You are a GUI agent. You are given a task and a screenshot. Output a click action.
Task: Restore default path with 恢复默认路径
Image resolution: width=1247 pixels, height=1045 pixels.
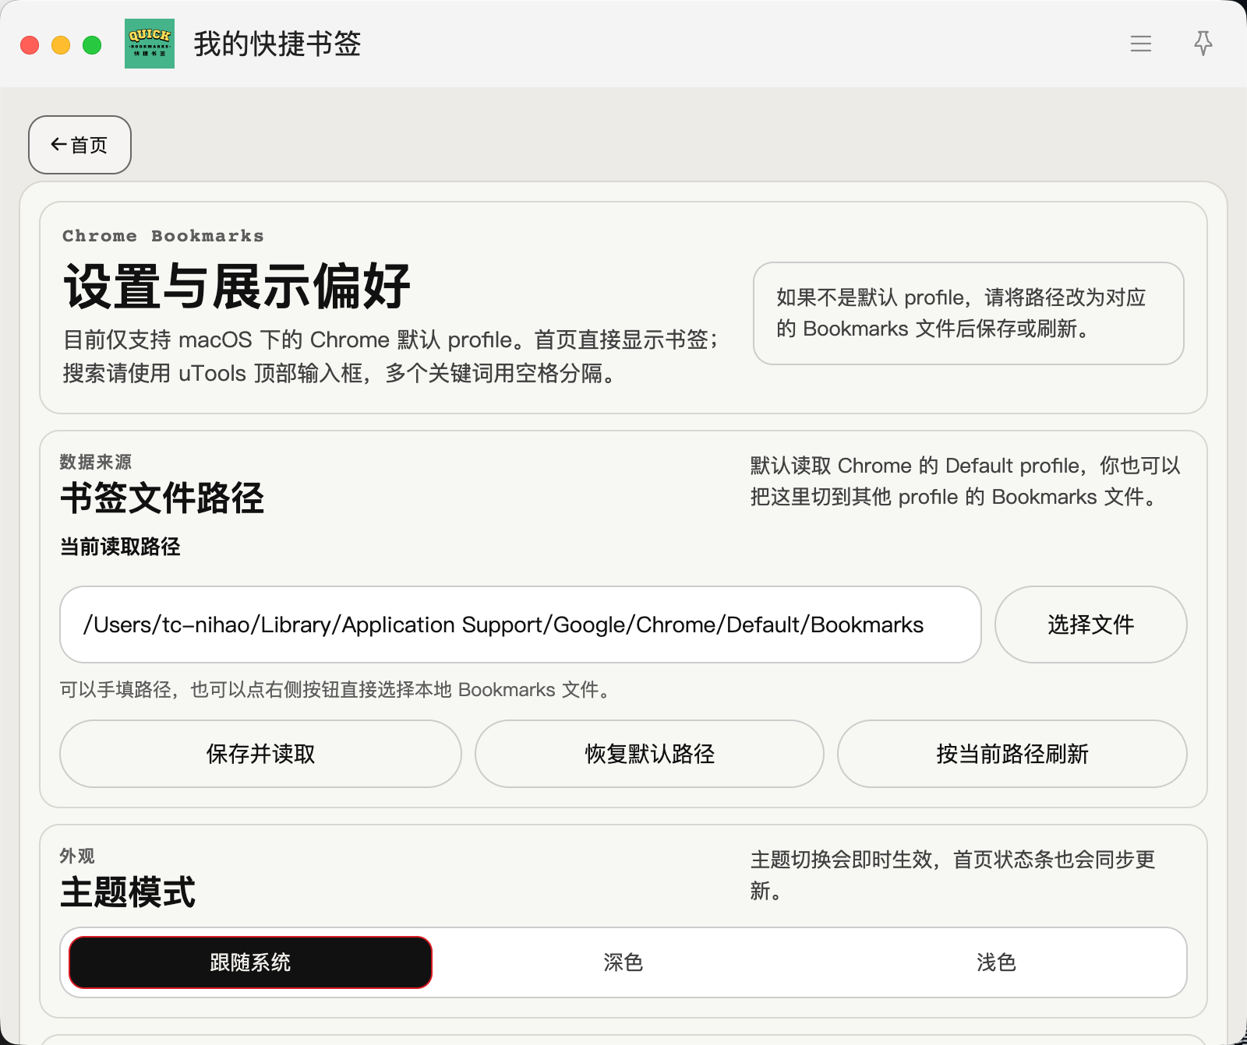point(649,754)
